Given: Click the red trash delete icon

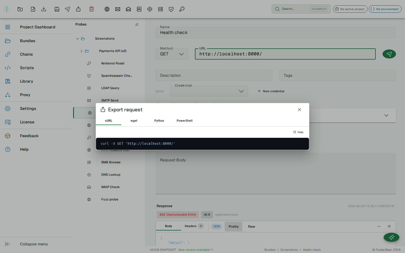Looking at the screenshot, I should coord(91,9).
